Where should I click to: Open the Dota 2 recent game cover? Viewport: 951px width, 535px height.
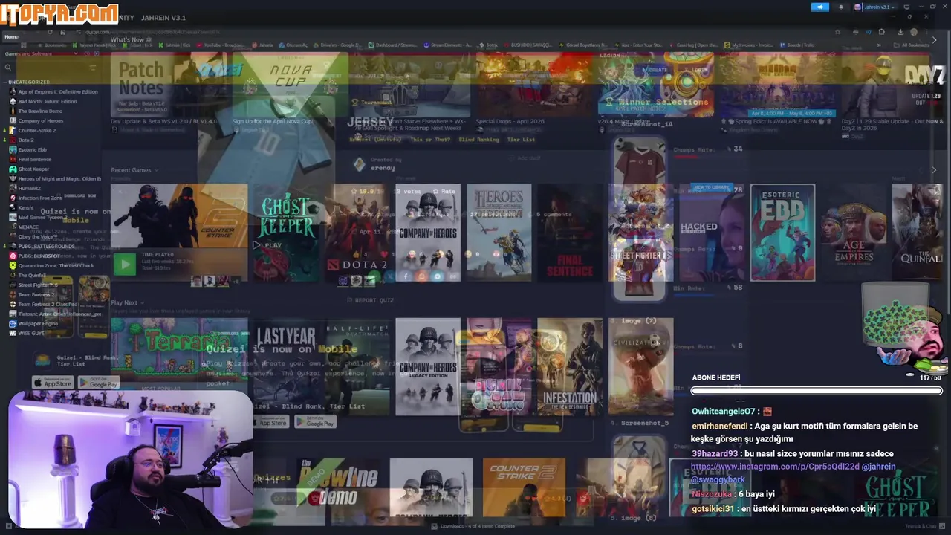click(357, 233)
